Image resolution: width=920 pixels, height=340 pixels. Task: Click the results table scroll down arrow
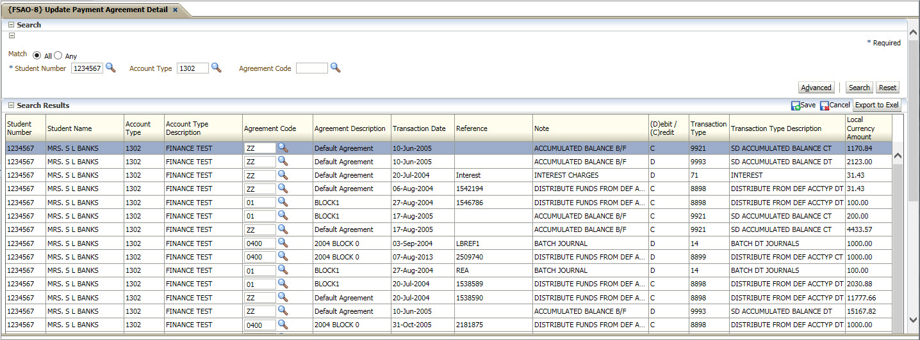pos(897,319)
